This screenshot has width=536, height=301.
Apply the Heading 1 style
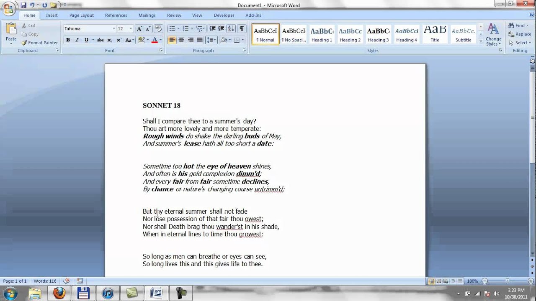[322, 34]
